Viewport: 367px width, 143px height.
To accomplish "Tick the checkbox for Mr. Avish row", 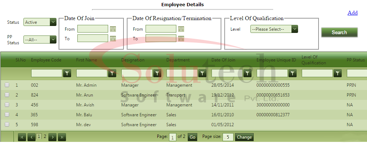I will [x=7, y=105].
